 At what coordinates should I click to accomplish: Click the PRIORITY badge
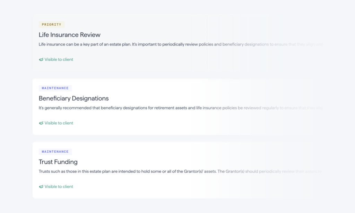(52, 25)
